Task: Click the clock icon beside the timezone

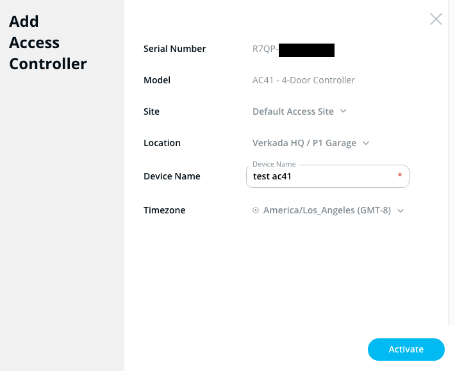Action: pos(256,210)
